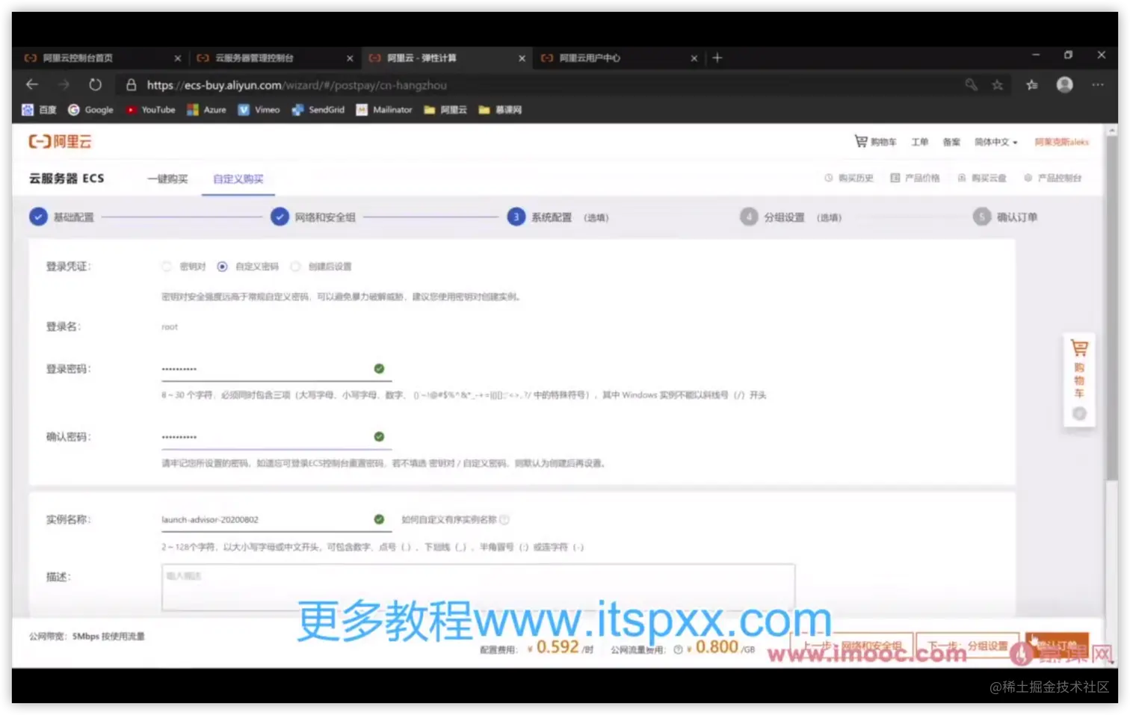1130x715 pixels.
Task: Open the browser profile avatar
Action: [x=1064, y=84]
